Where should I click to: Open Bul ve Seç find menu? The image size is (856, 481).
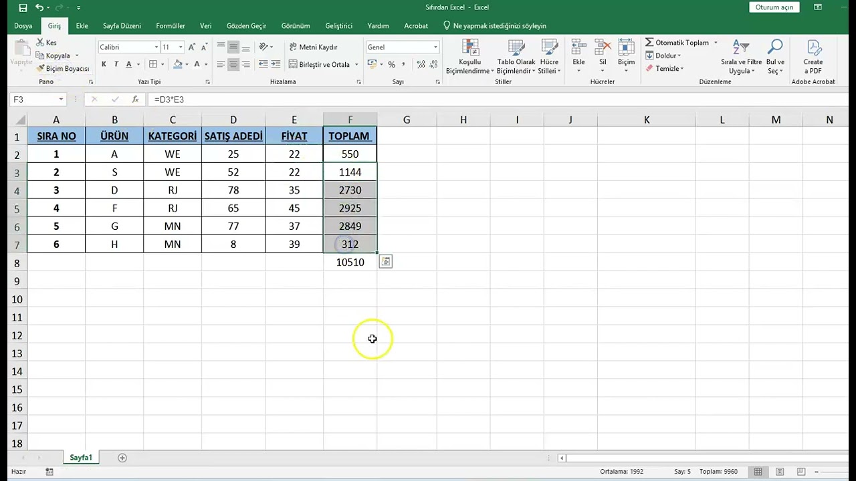coord(775,57)
